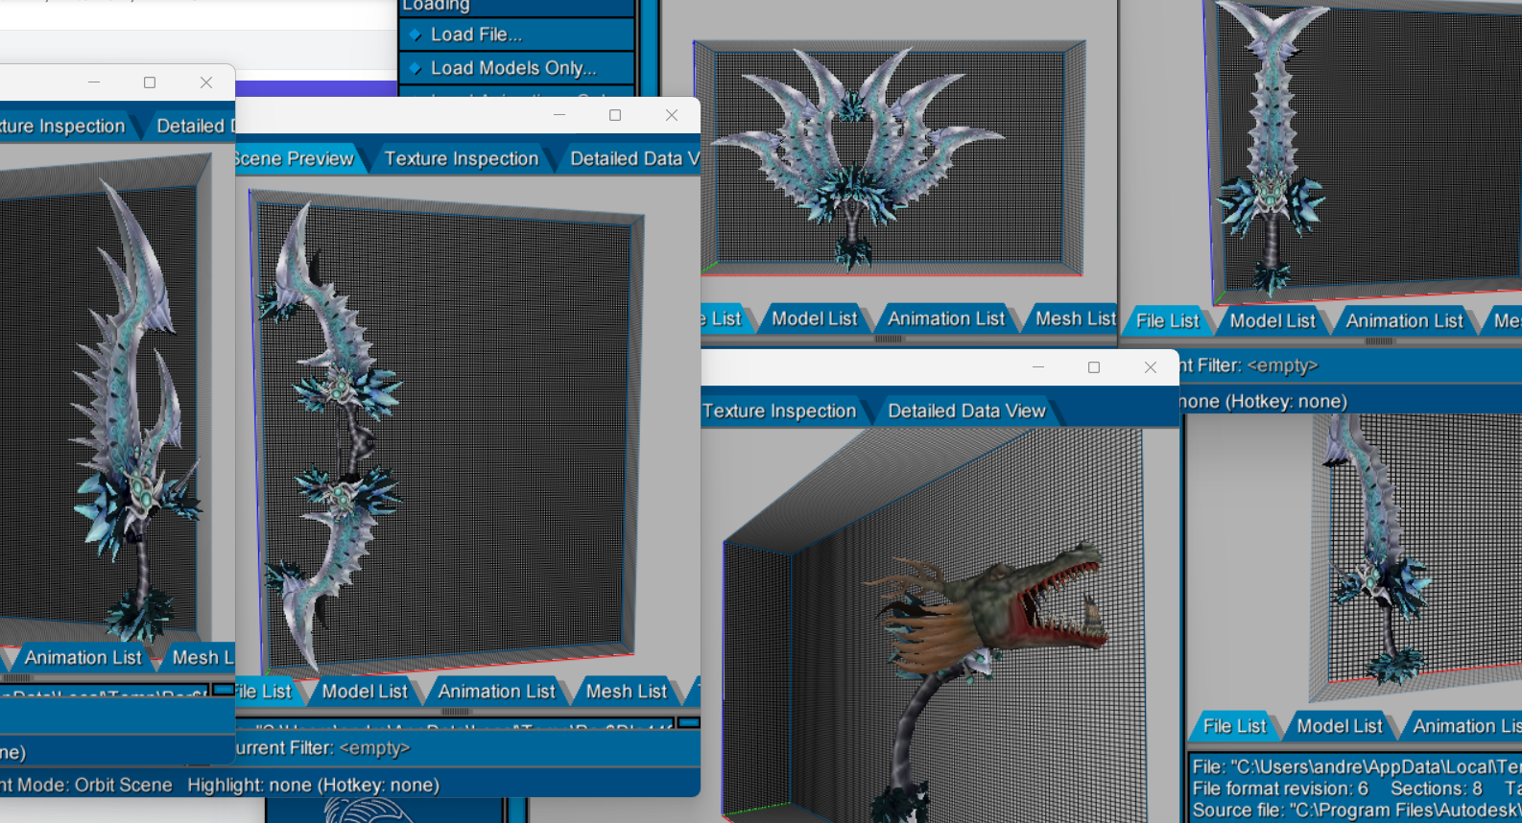Select Model List tab under double-ended blade preview
The image size is (1522, 823).
pos(365,692)
